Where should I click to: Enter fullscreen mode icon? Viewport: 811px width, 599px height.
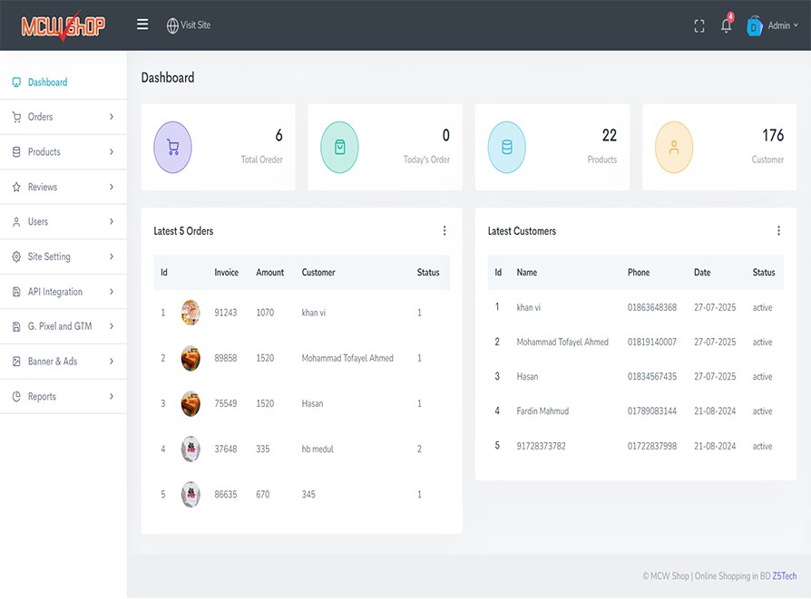(699, 26)
